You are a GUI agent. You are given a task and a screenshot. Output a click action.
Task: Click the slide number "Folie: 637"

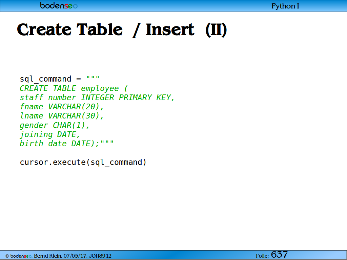click(272, 255)
